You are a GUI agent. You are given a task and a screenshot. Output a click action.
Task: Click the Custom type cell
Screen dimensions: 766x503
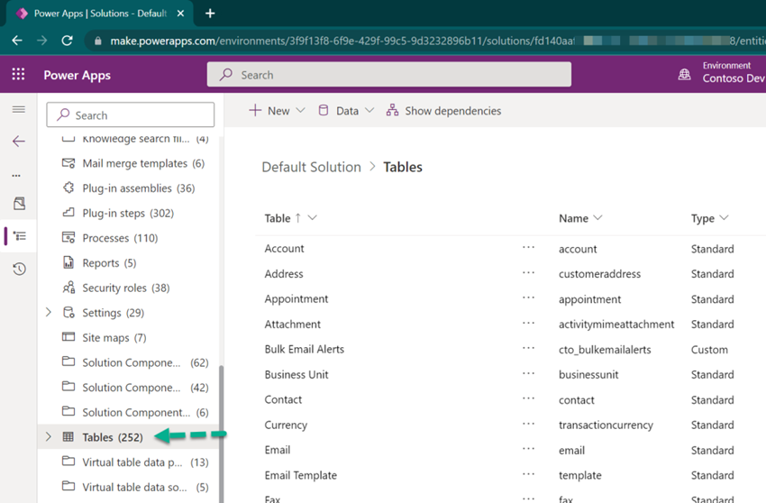[709, 350]
